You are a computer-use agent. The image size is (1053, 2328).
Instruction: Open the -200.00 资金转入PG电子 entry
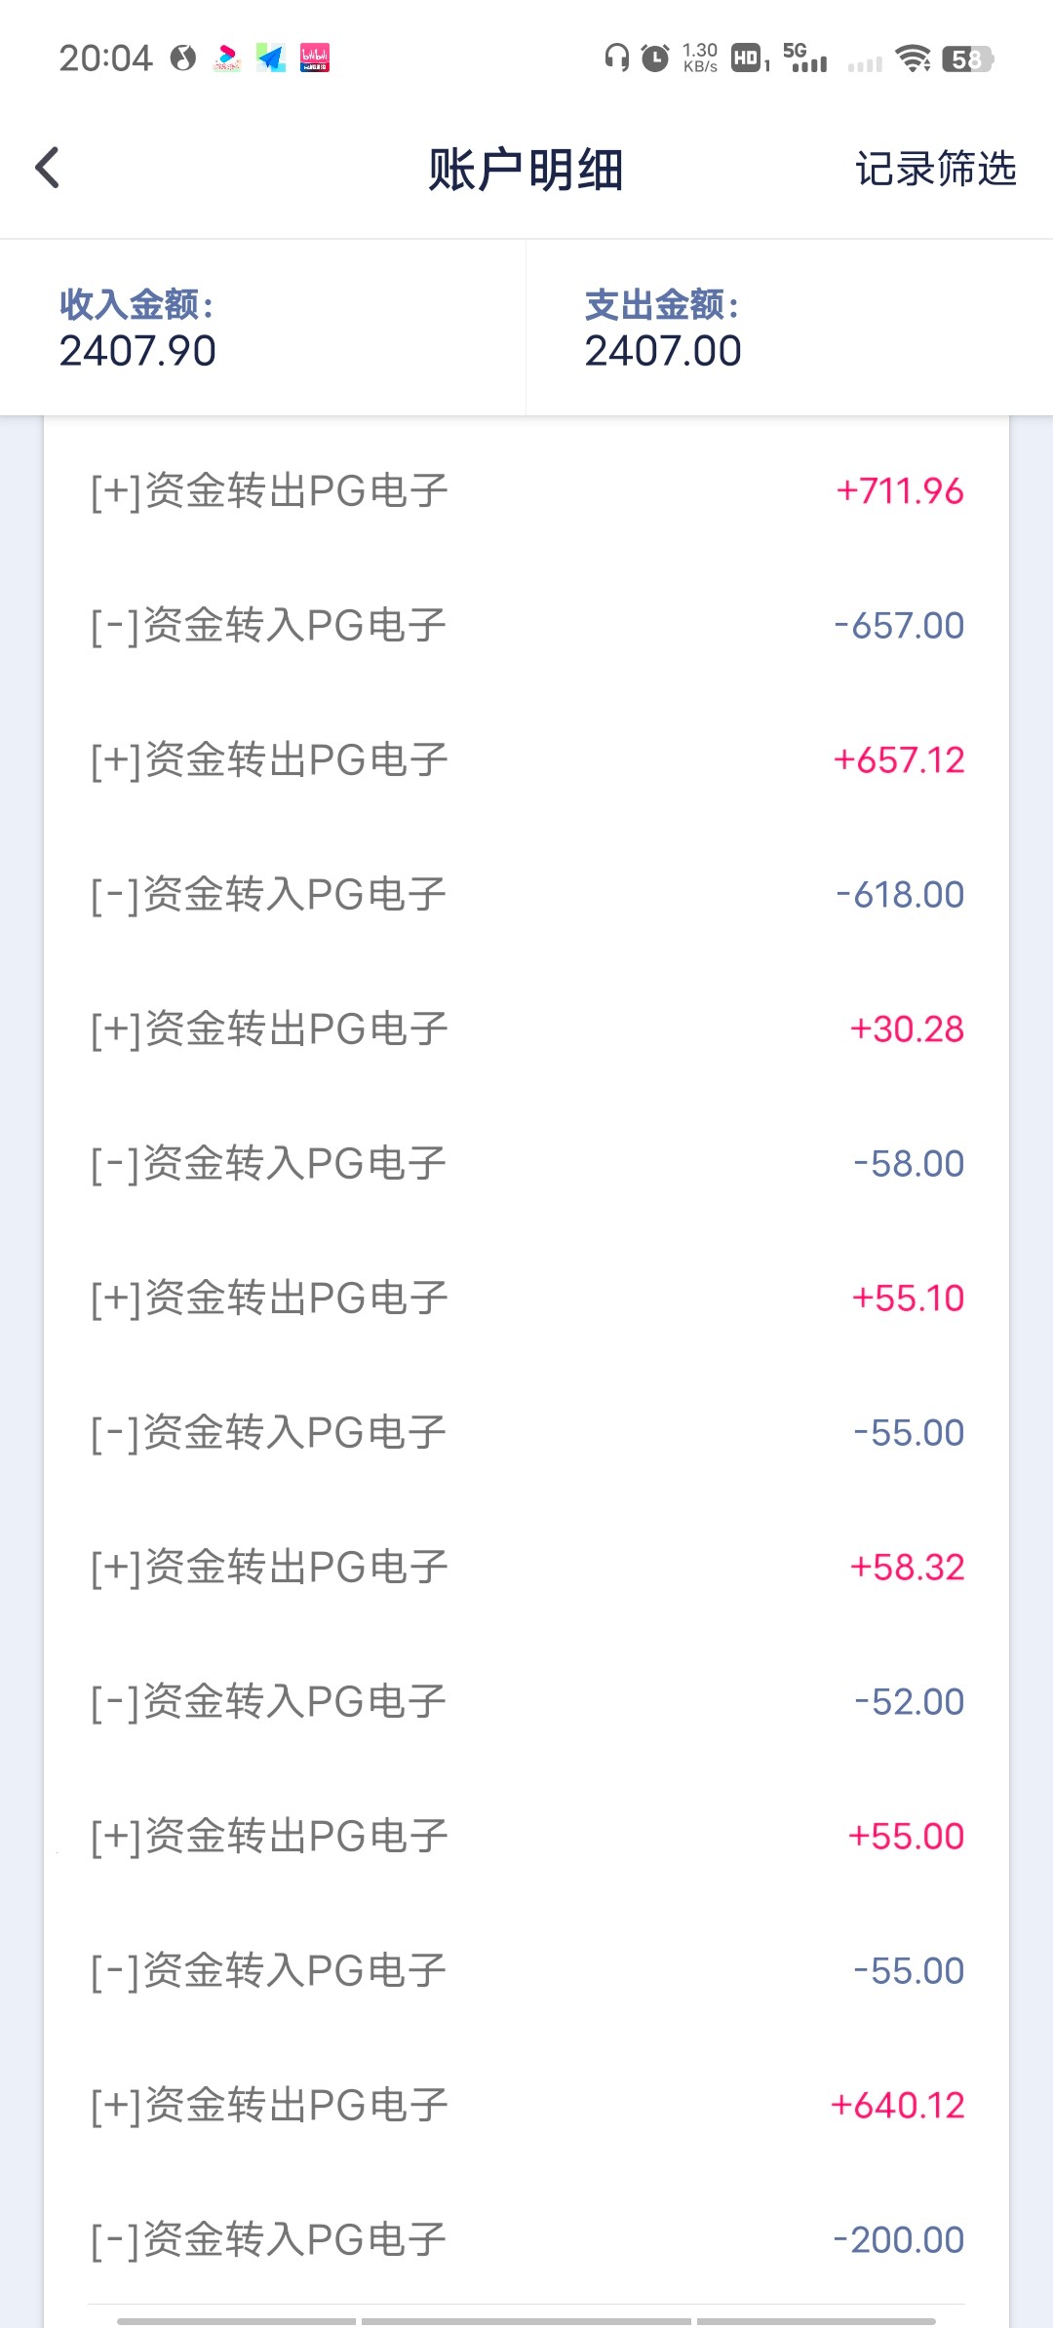[526, 2239]
